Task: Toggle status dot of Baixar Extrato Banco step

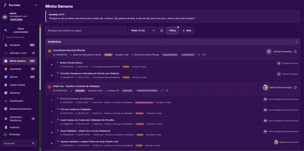Action: [x=52, y=65]
